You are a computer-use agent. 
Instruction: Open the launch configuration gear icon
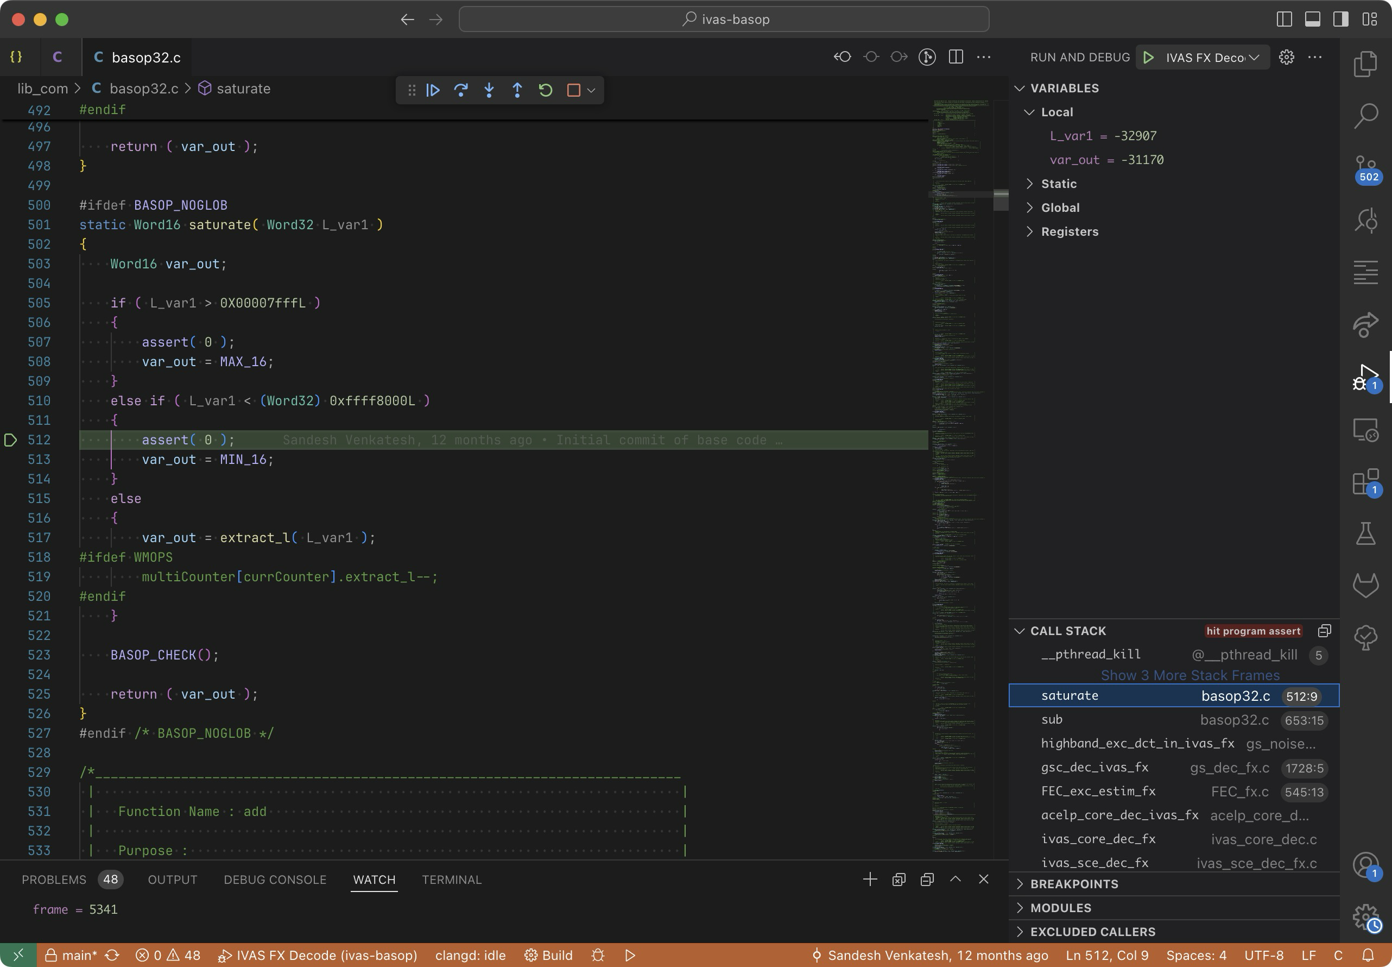coord(1286,57)
